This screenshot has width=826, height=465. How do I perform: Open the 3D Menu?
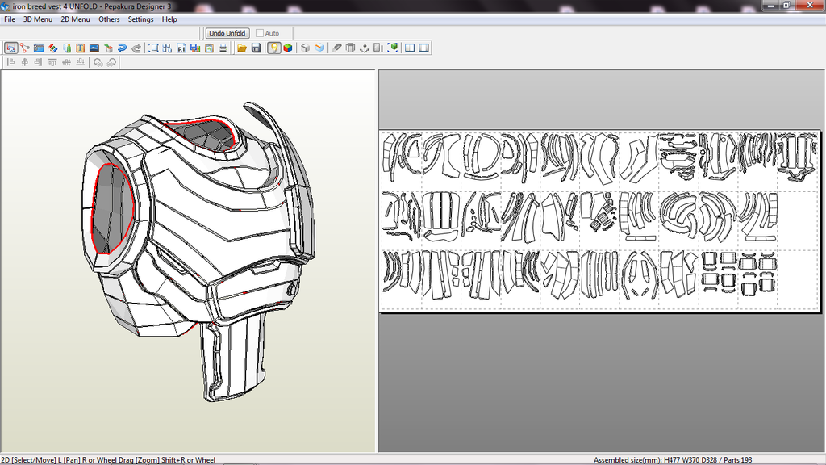(37, 19)
